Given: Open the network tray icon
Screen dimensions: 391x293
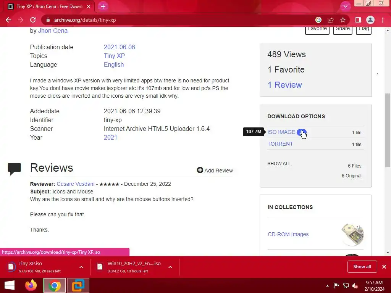Looking at the screenshot, I should 346,286.
